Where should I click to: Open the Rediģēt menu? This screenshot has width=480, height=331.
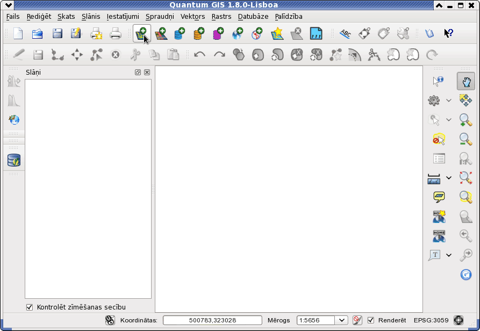39,17
